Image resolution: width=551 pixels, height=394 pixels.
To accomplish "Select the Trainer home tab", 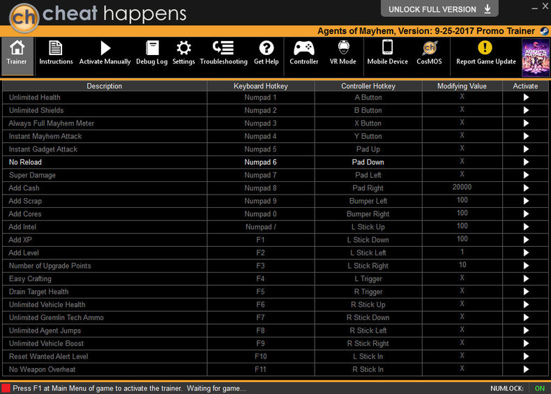I will click(x=17, y=56).
